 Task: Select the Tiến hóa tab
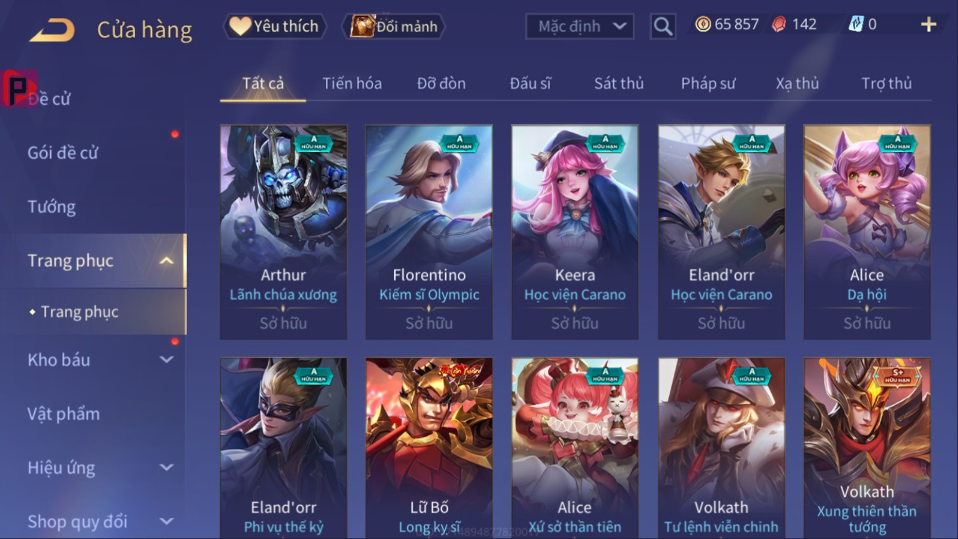click(352, 83)
